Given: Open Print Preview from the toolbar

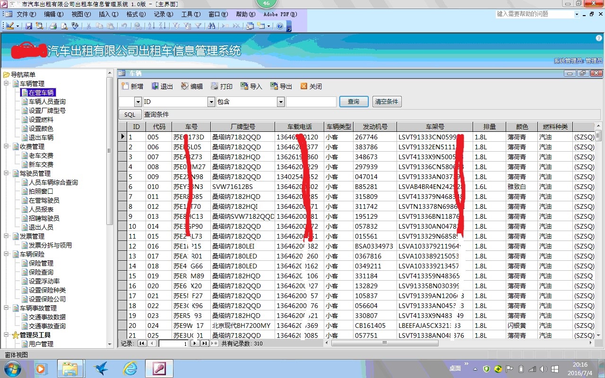Looking at the screenshot, I should (x=64, y=26).
